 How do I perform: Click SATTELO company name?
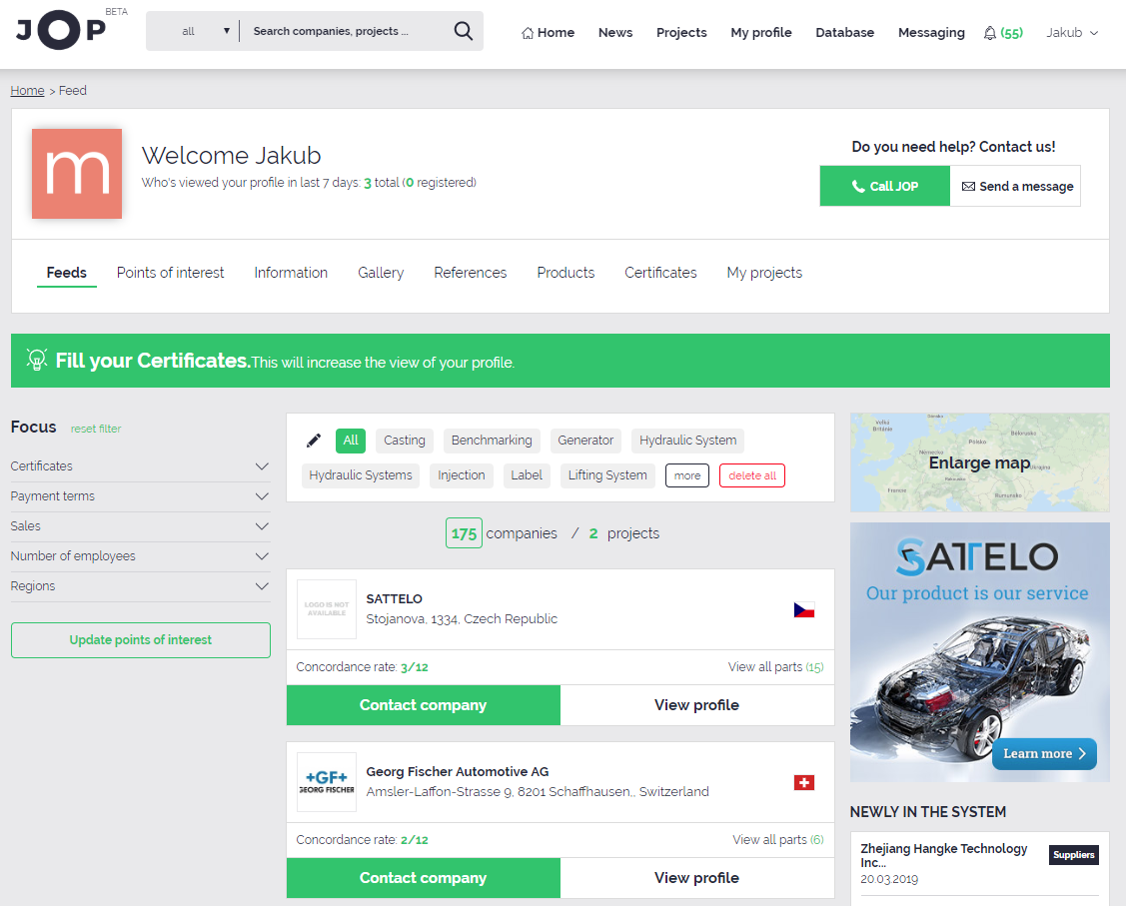coord(395,598)
